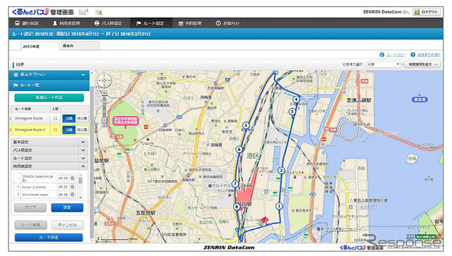Image resolution: width=452 pixels, height=256 pixels.
Task: Expand the 基本設定 section
Action: (49, 142)
